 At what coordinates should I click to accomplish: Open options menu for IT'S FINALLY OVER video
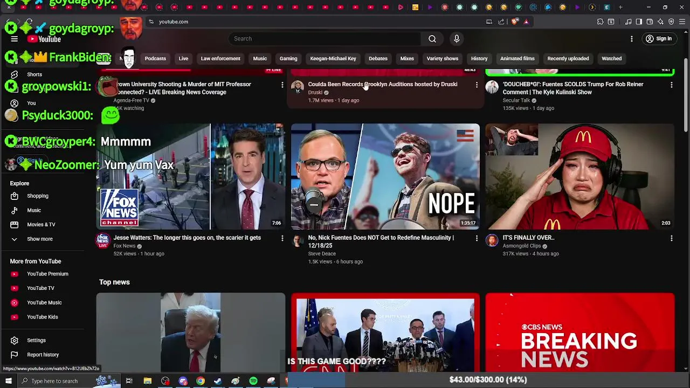(x=671, y=238)
